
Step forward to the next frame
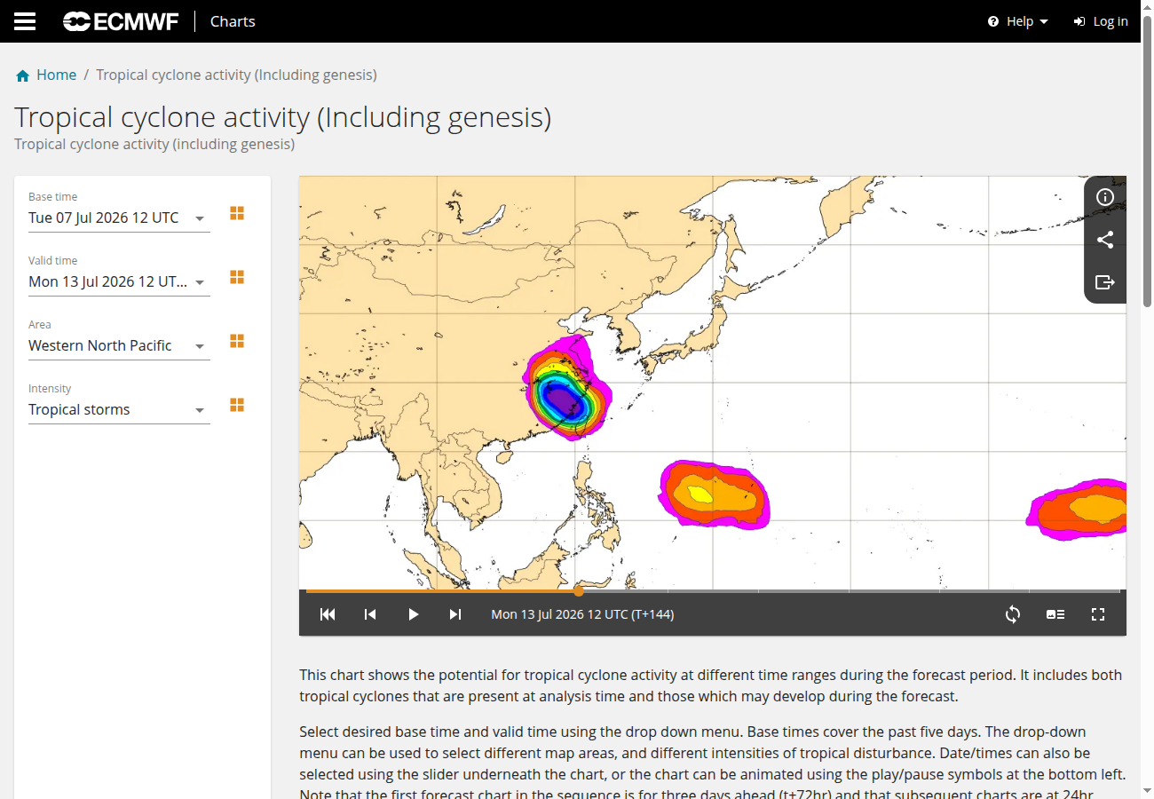point(455,614)
